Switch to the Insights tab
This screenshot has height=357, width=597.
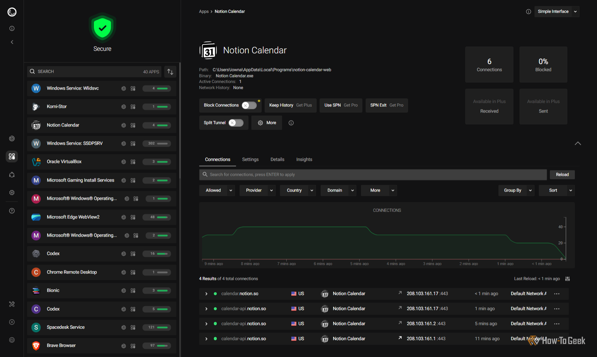click(x=304, y=159)
